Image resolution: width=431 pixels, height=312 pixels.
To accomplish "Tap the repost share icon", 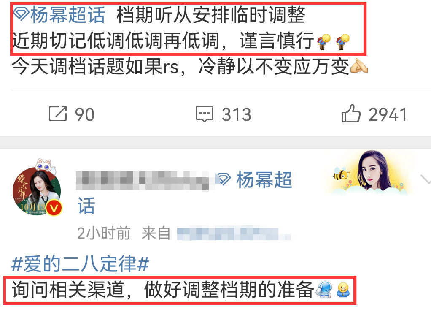I will click(58, 113).
